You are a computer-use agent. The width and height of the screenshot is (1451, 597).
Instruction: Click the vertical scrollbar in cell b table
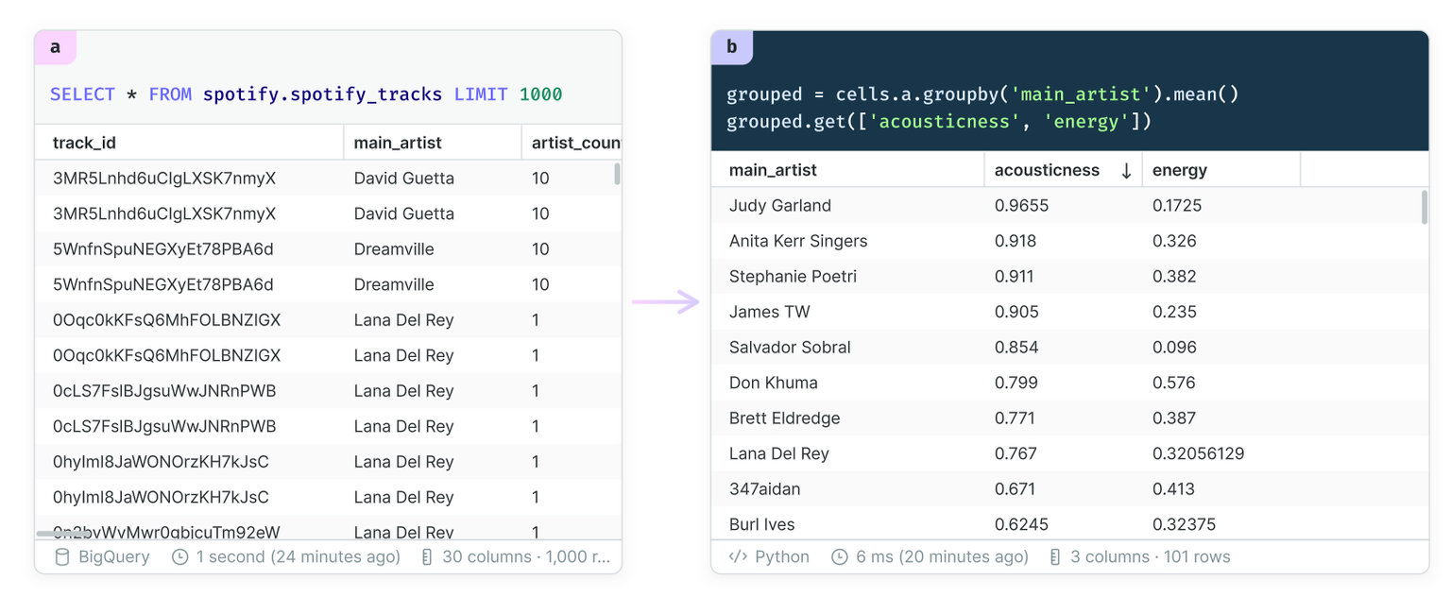[1425, 207]
